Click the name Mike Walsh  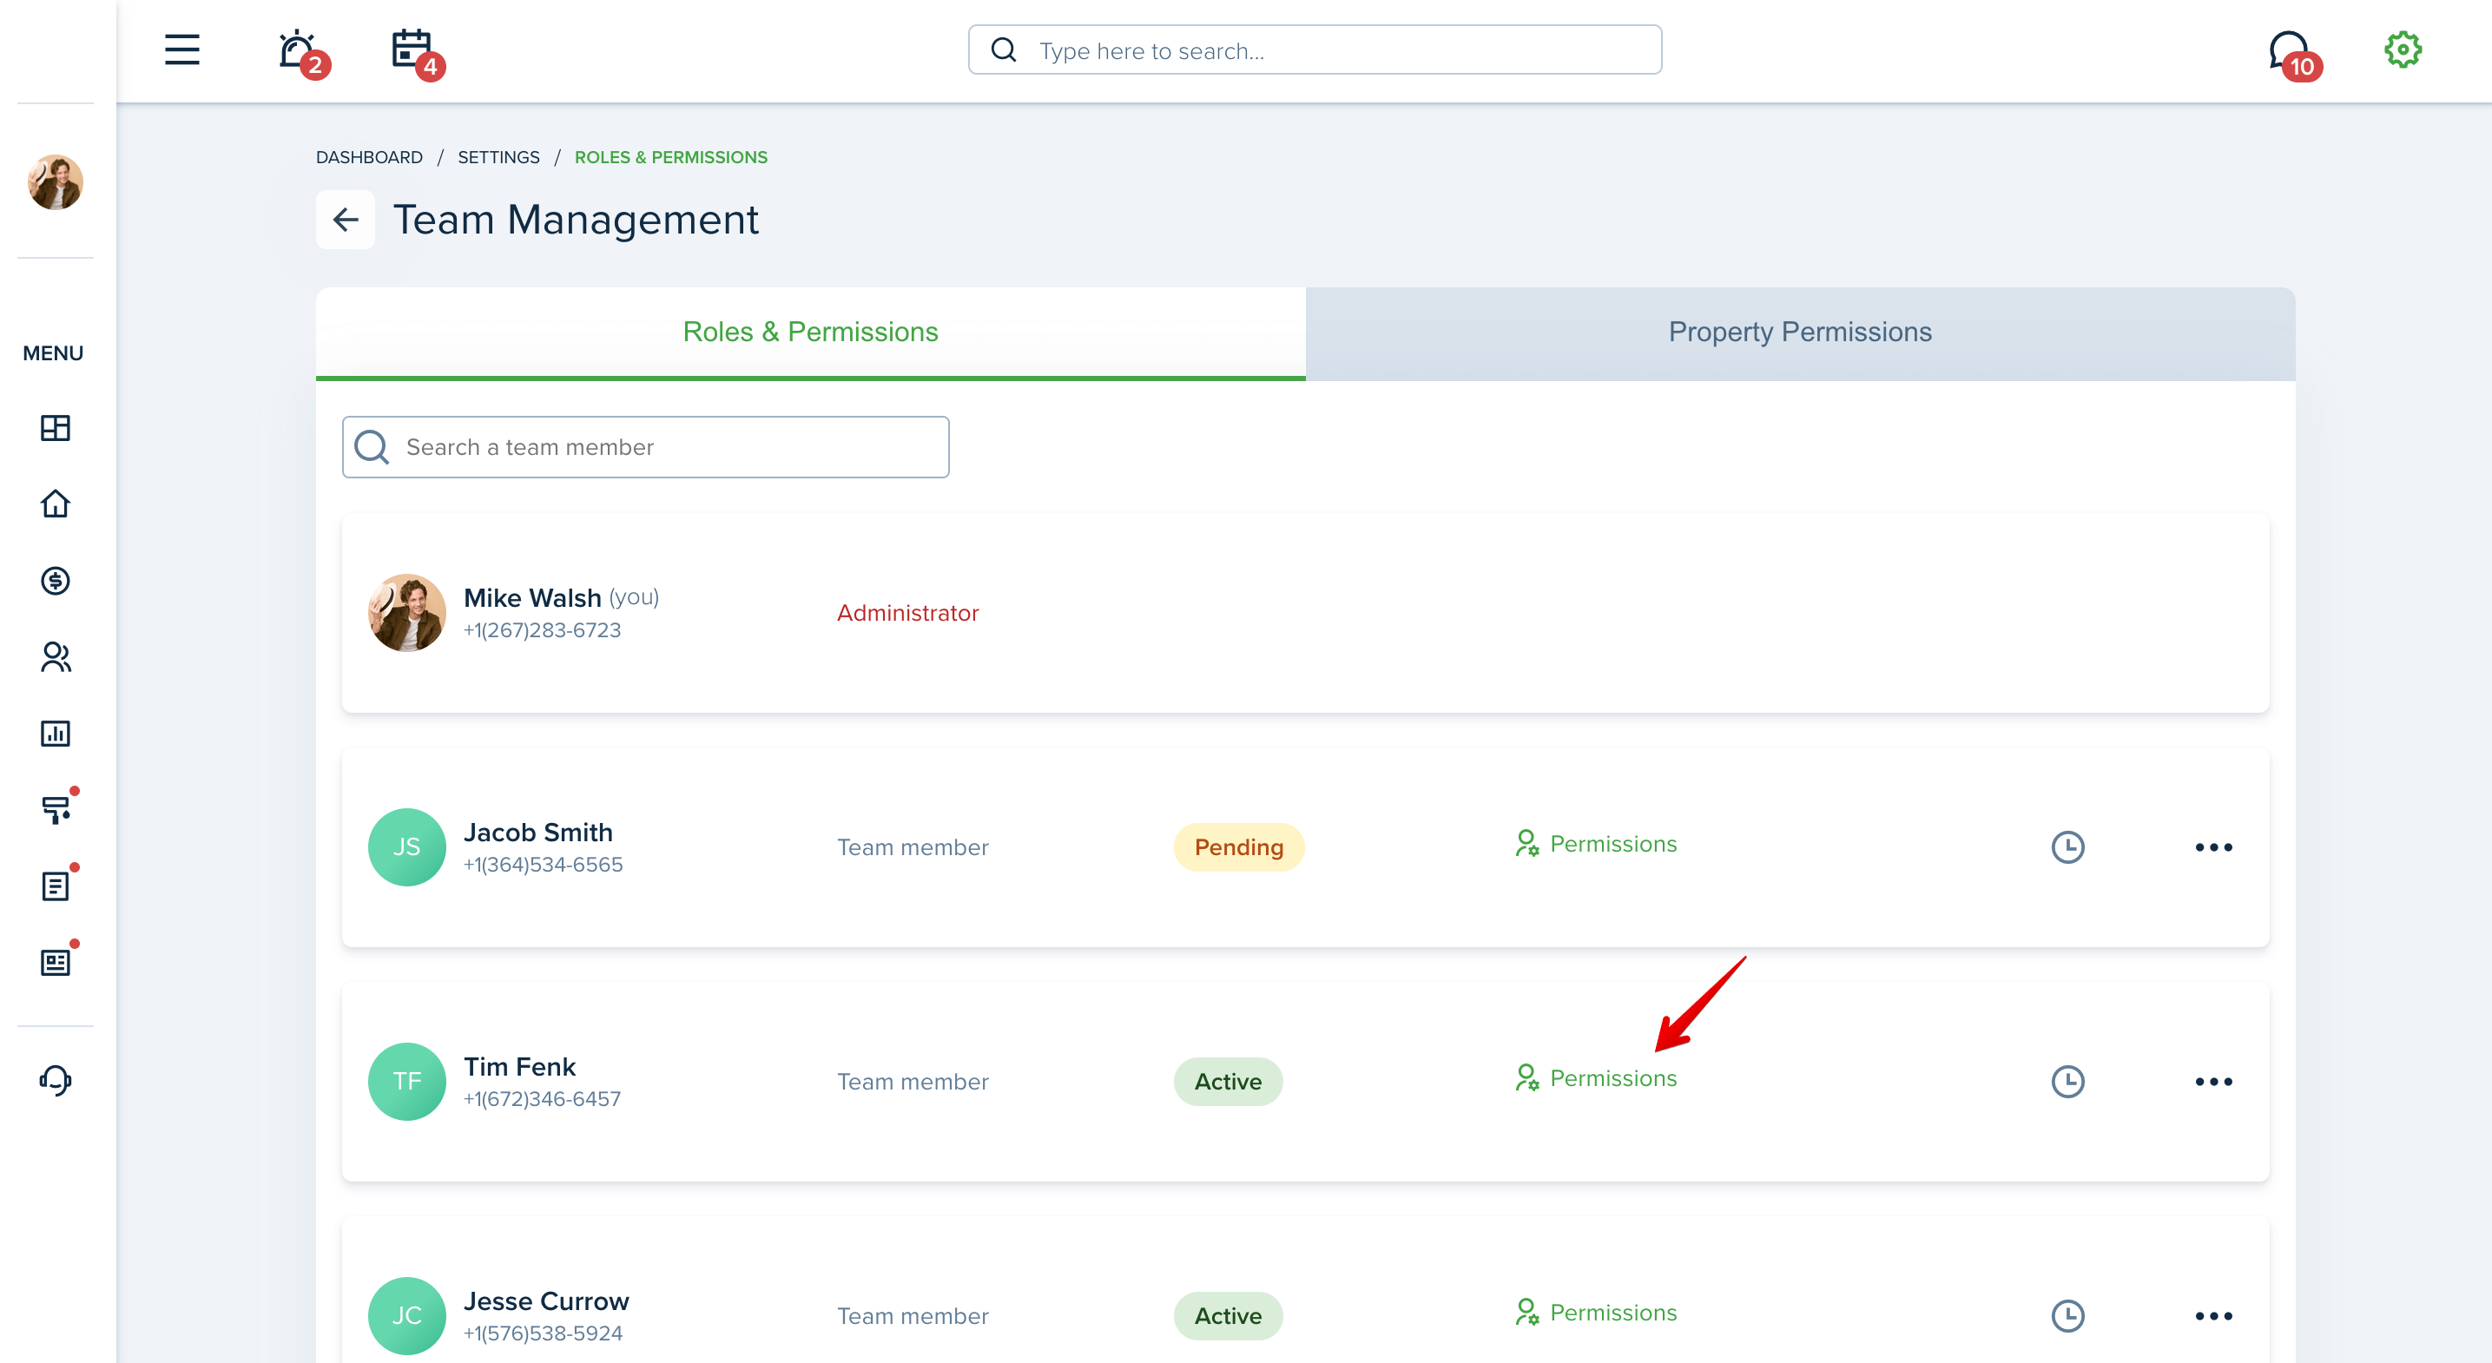pos(532,598)
